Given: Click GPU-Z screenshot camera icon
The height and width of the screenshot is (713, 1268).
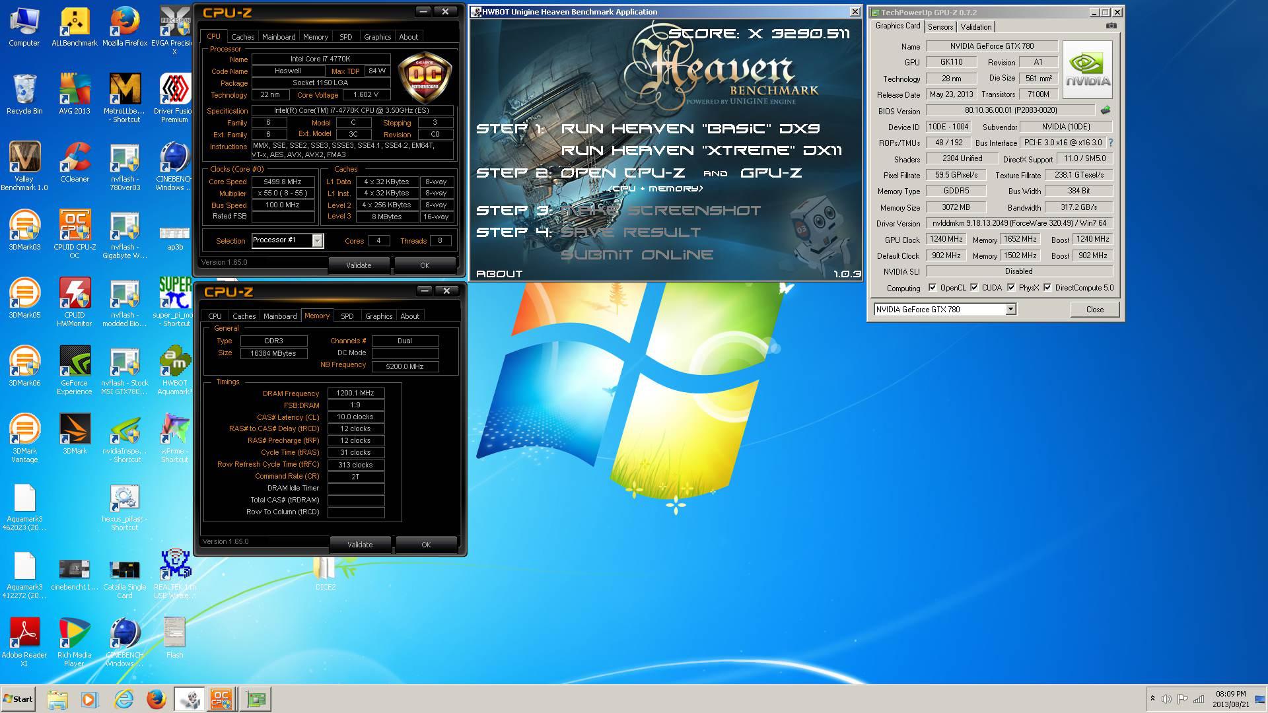Looking at the screenshot, I should pyautogui.click(x=1111, y=26).
